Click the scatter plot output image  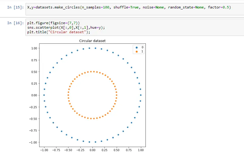pyautogui.click(x=87, y=95)
